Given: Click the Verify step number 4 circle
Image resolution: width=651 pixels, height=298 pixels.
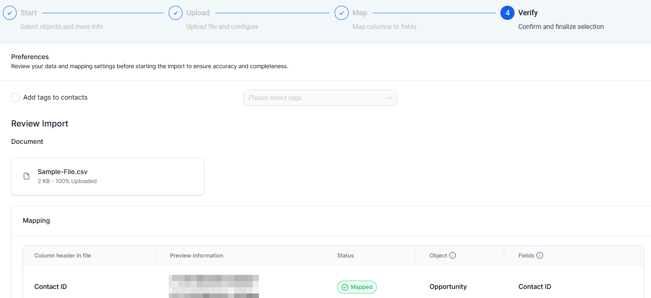Looking at the screenshot, I should click(507, 13).
